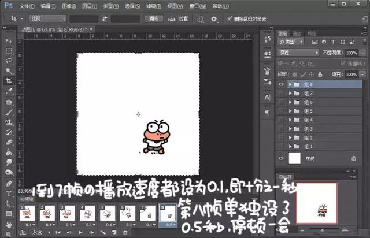The height and width of the screenshot is (238, 370).
Task: Select the Magic Wand tool
Action: click(9, 70)
